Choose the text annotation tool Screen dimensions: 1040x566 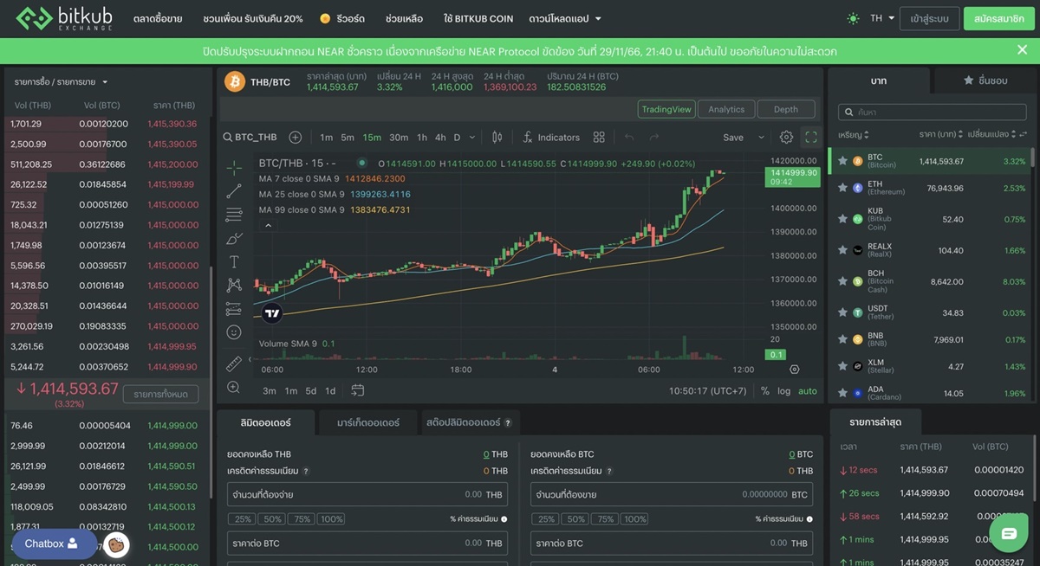click(x=234, y=261)
